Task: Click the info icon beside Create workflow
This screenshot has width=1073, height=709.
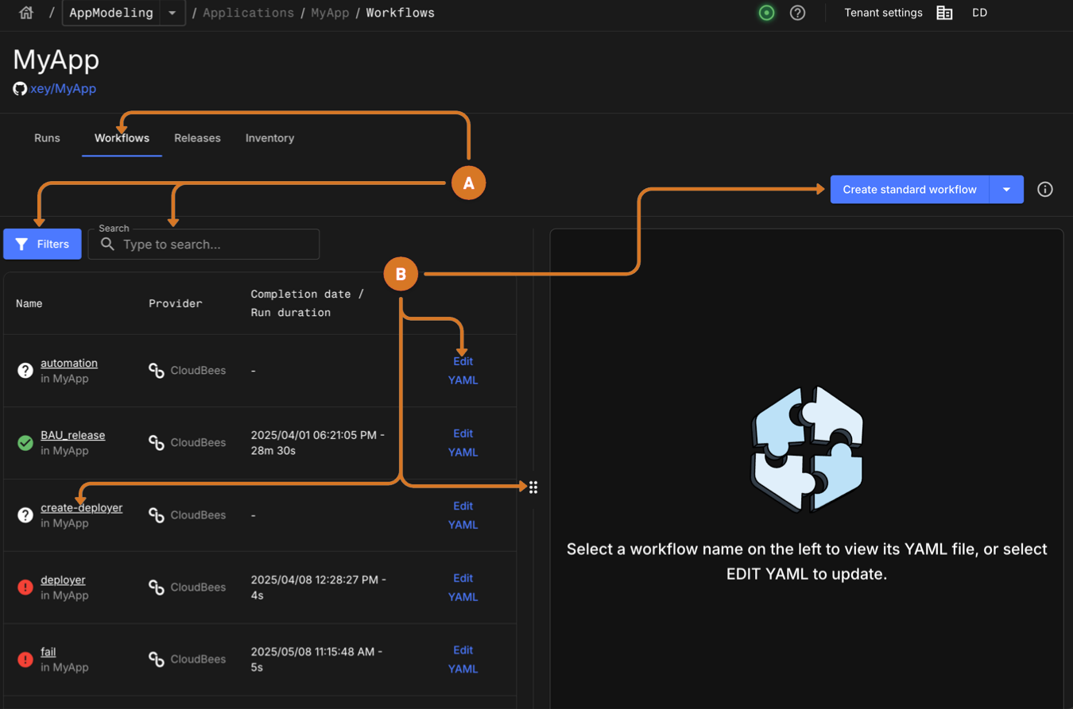Action: pos(1044,189)
